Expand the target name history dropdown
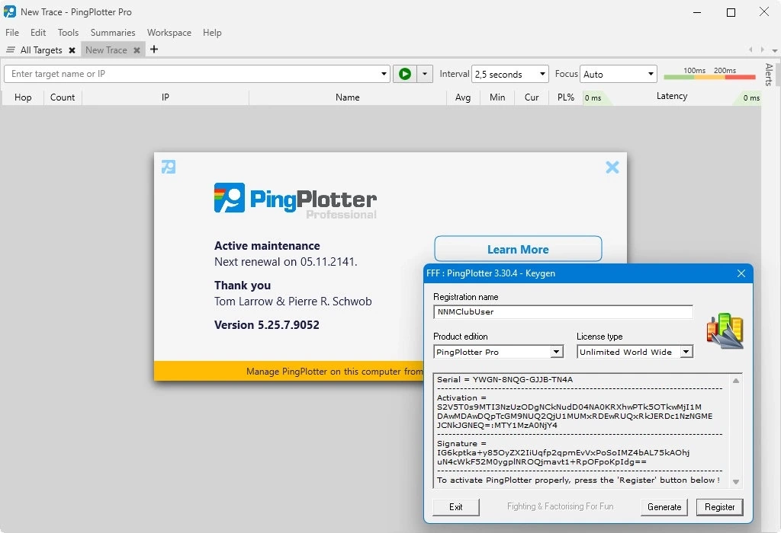The height and width of the screenshot is (533, 781). click(x=384, y=74)
